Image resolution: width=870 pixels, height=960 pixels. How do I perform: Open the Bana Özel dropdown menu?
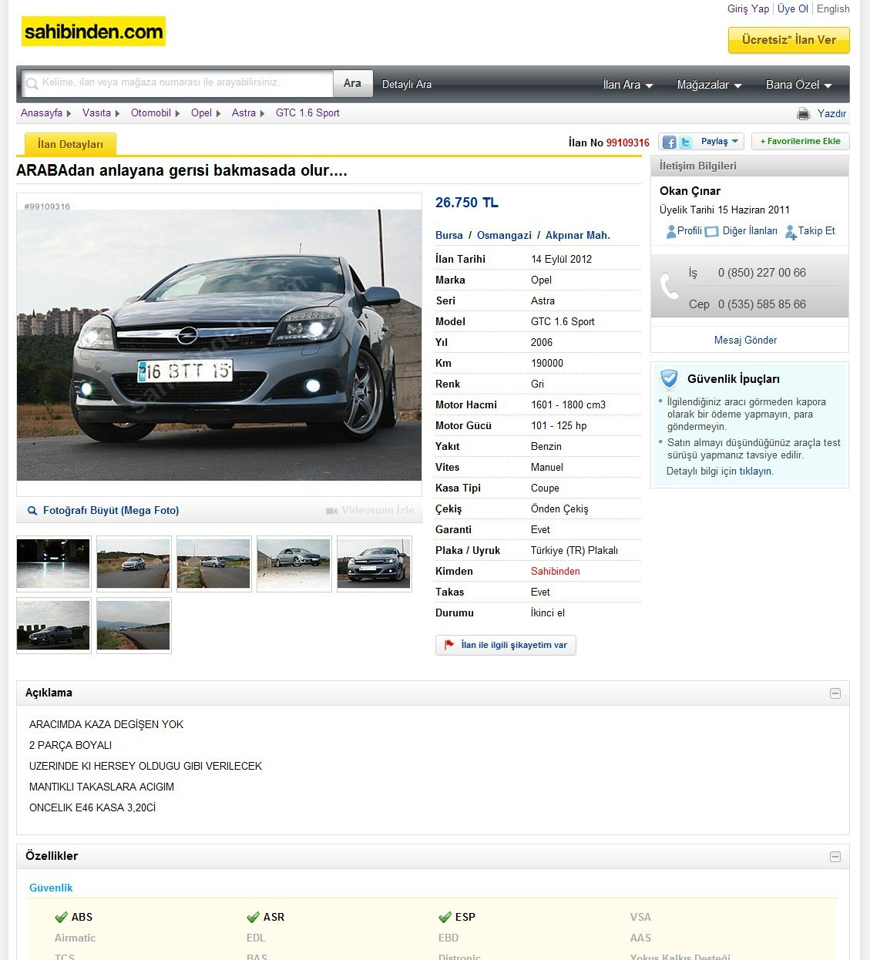click(x=799, y=85)
